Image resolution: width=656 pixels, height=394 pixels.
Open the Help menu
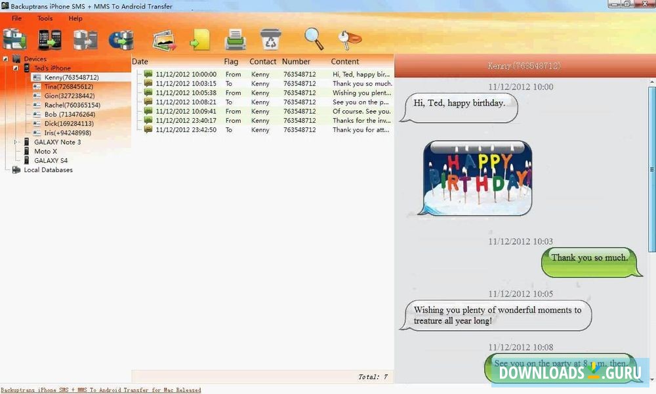point(75,18)
